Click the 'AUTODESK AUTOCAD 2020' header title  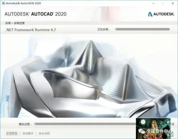click(x=36, y=14)
